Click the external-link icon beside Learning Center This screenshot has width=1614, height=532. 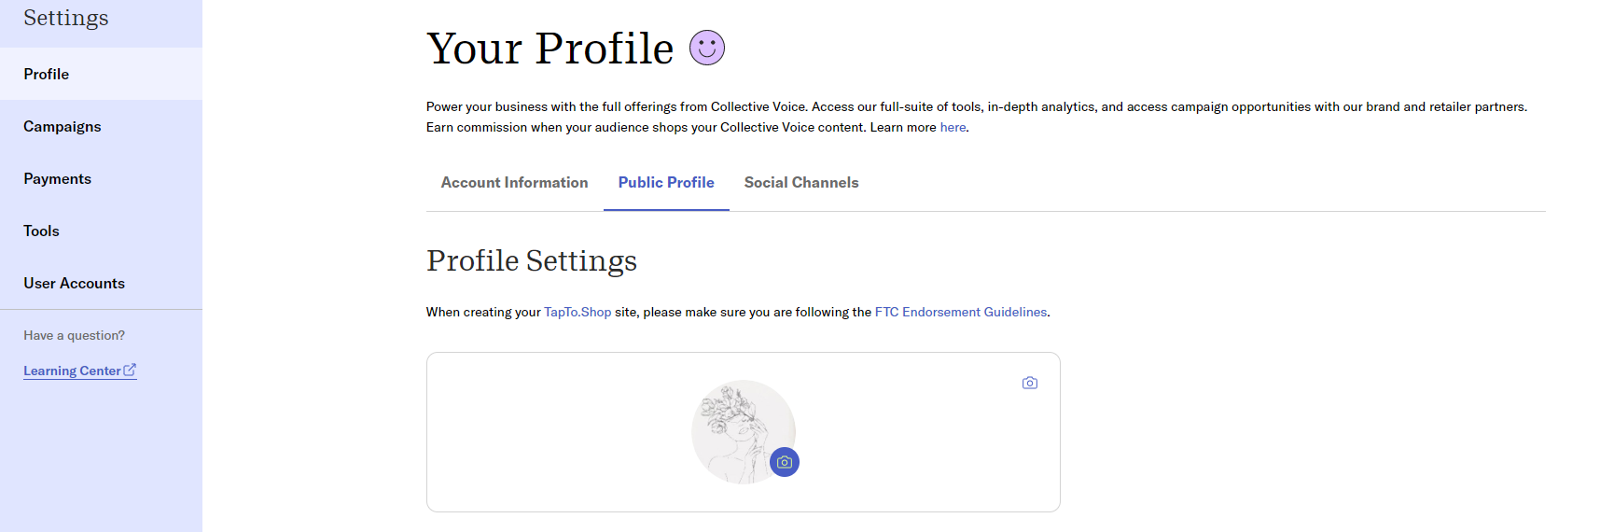(x=130, y=370)
